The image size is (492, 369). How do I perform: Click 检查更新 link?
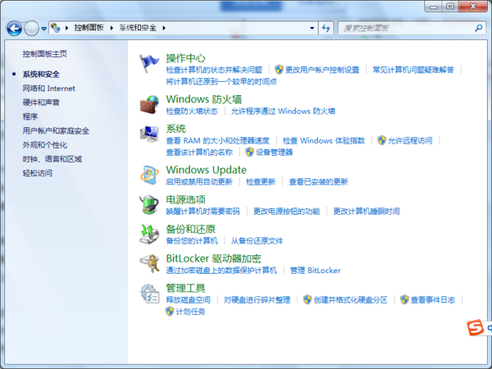click(261, 182)
